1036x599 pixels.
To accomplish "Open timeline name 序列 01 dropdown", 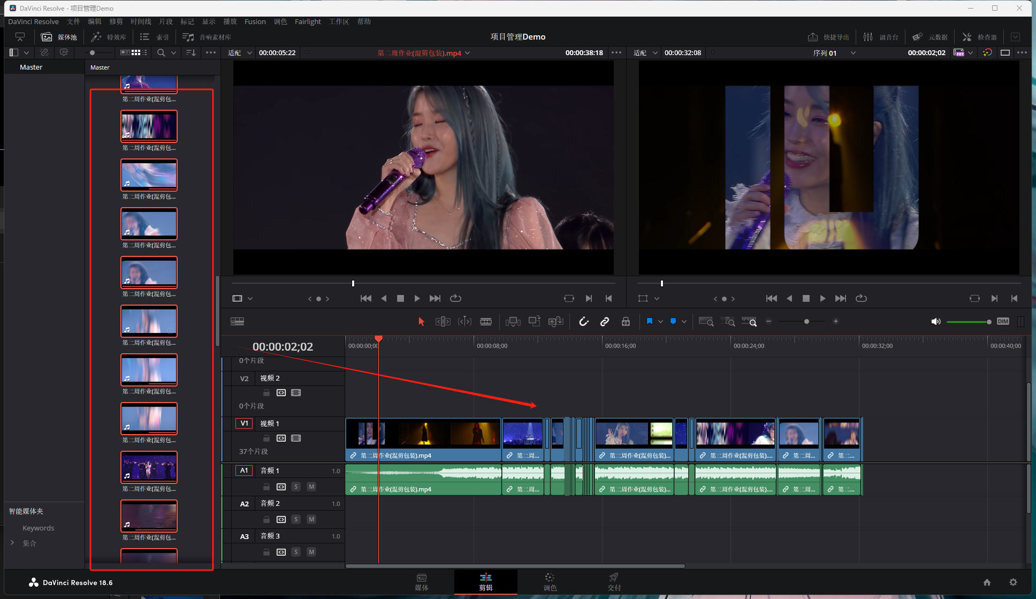I will (x=853, y=53).
